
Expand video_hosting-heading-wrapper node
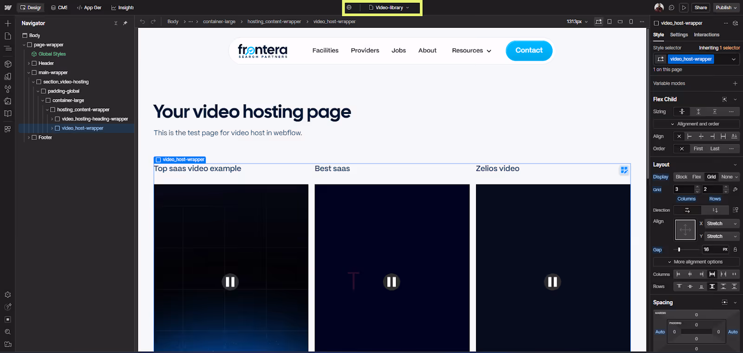click(x=52, y=119)
